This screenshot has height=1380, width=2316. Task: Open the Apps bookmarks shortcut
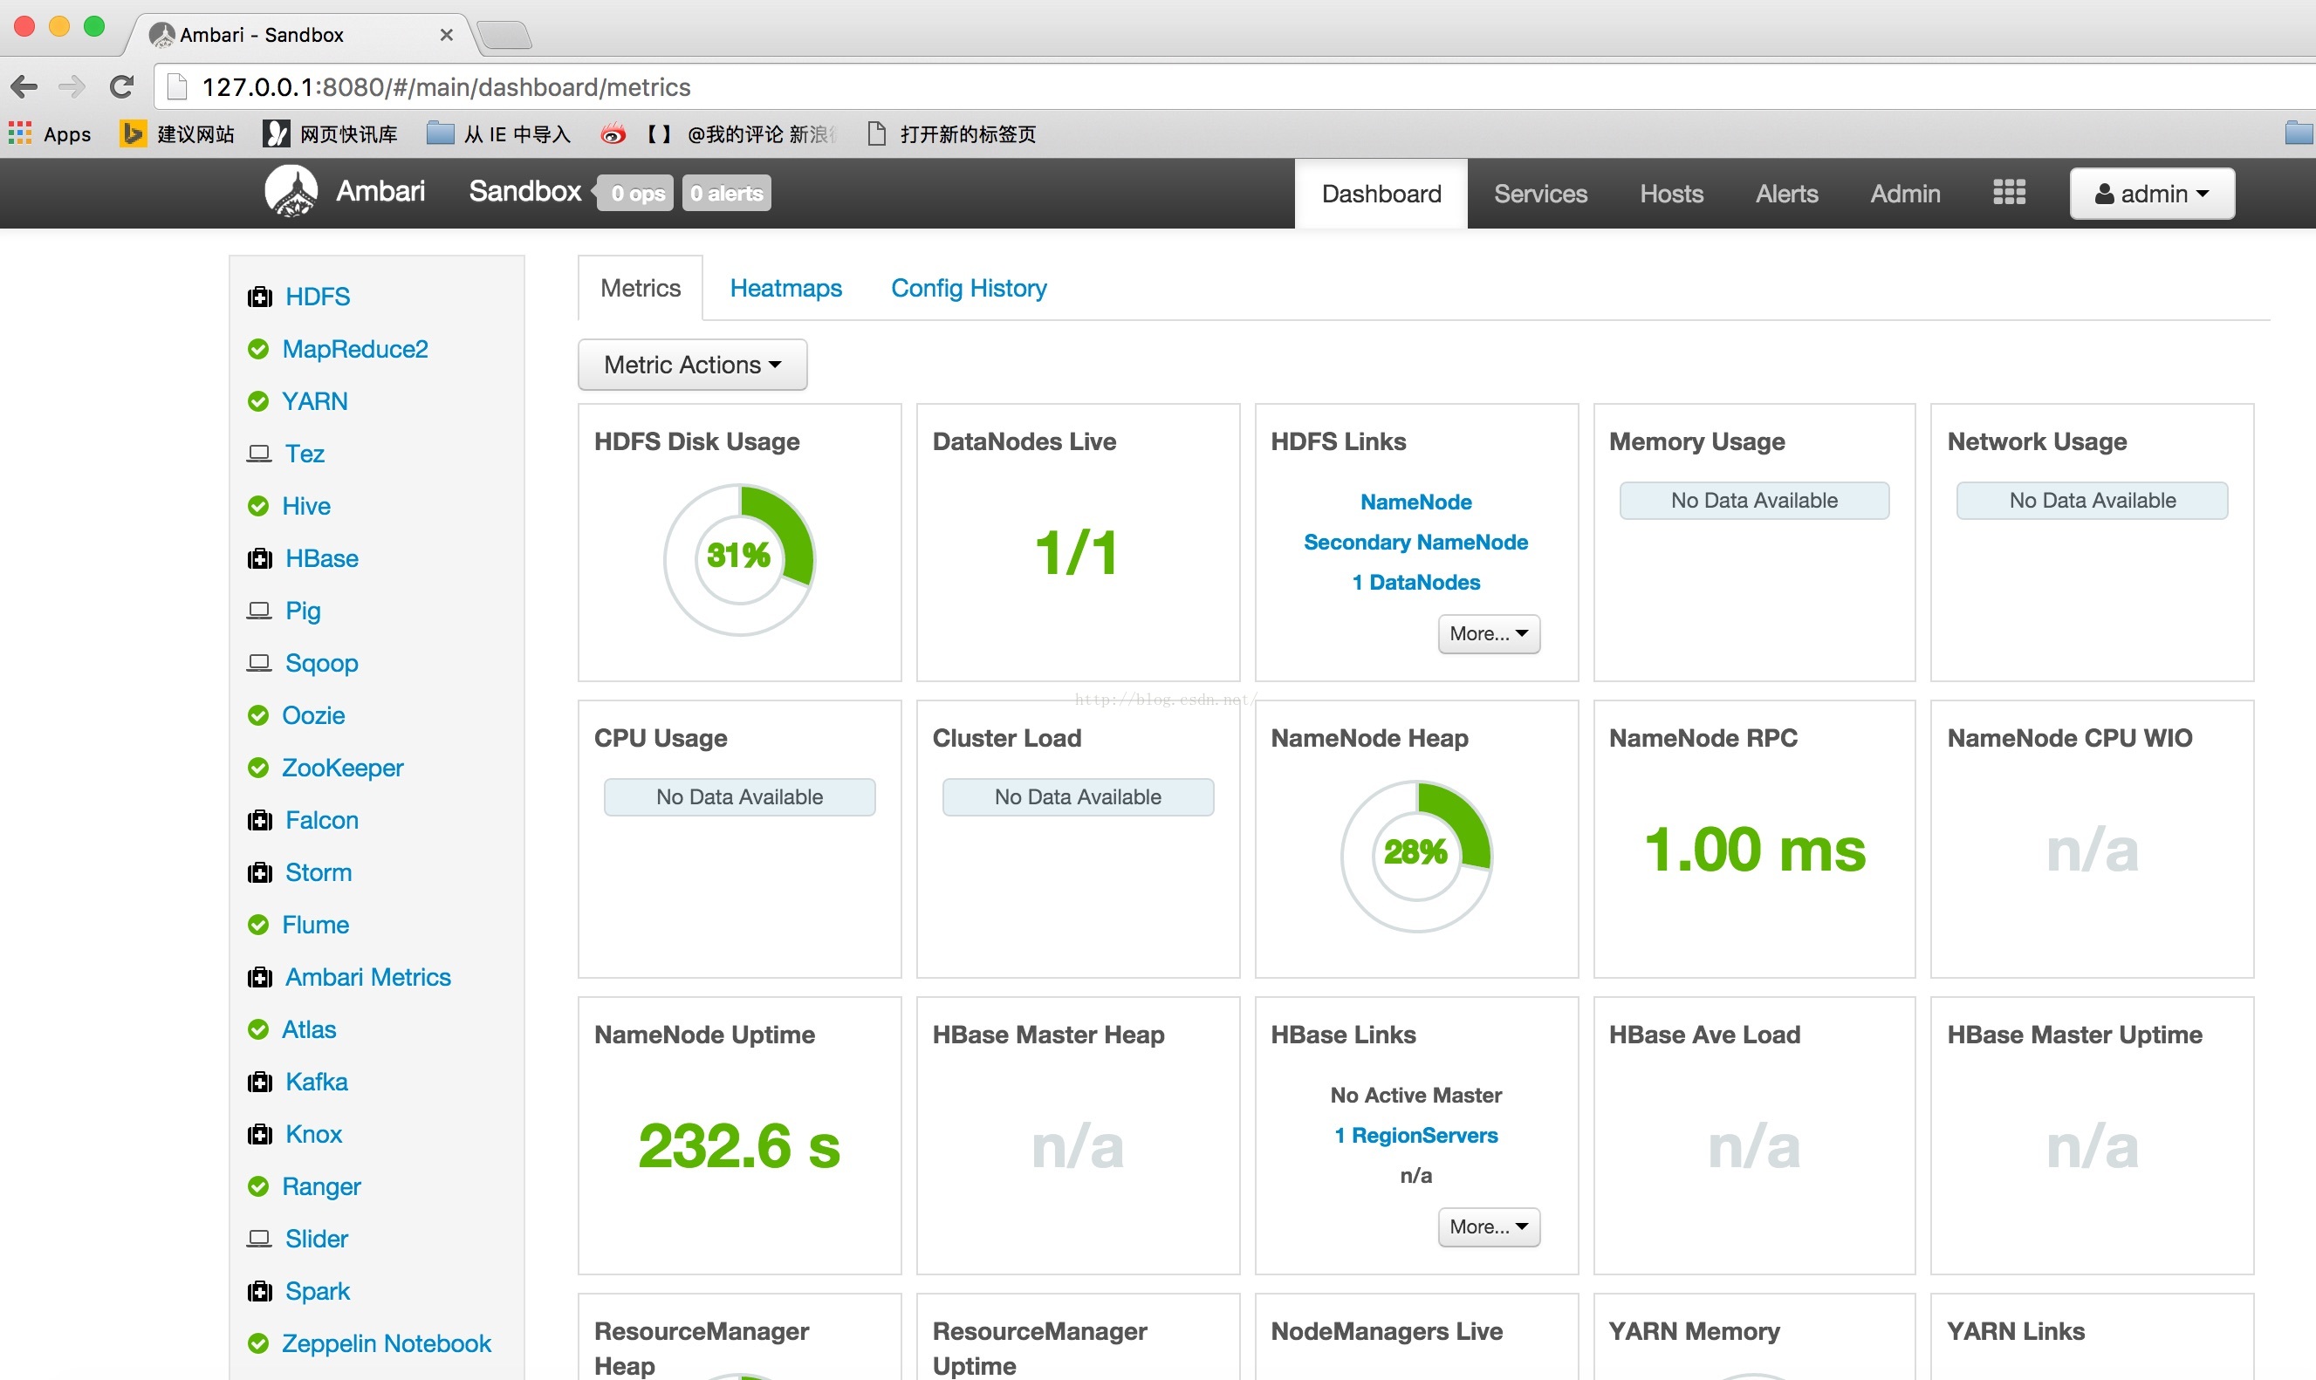51,134
